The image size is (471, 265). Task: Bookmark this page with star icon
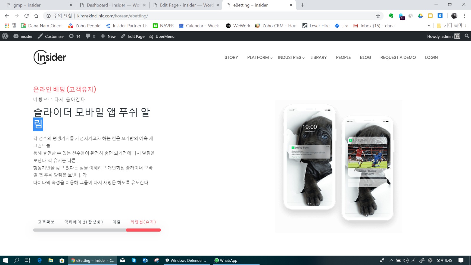click(x=378, y=16)
